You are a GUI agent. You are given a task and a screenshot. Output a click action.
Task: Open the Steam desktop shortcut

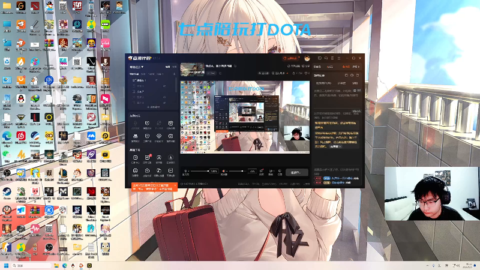click(x=7, y=191)
